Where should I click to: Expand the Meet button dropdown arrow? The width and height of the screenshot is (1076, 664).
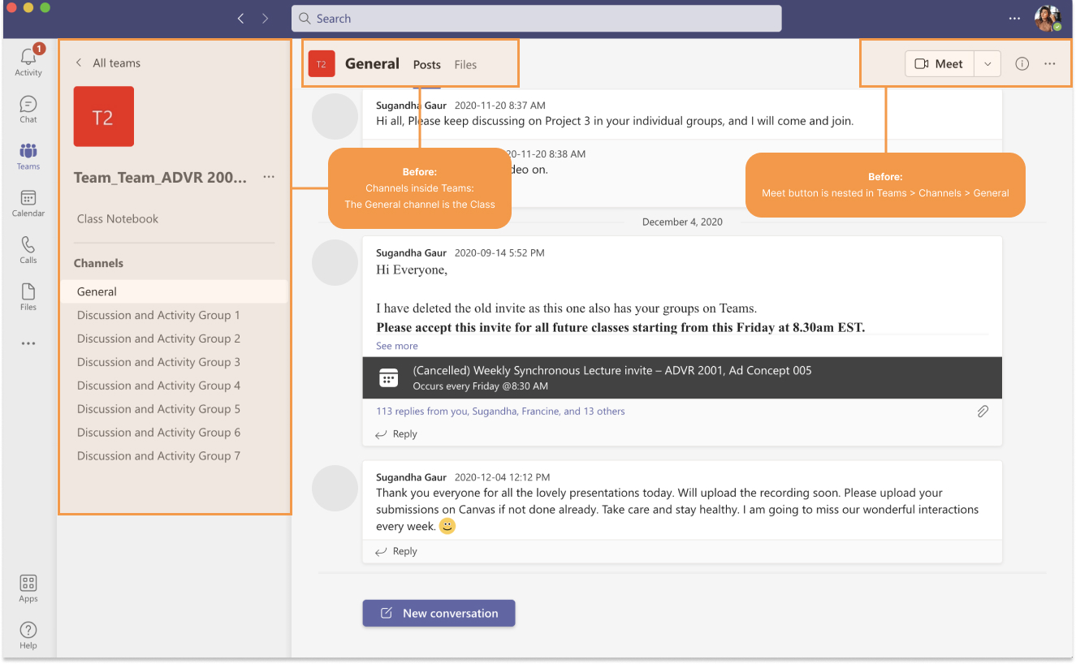point(987,64)
